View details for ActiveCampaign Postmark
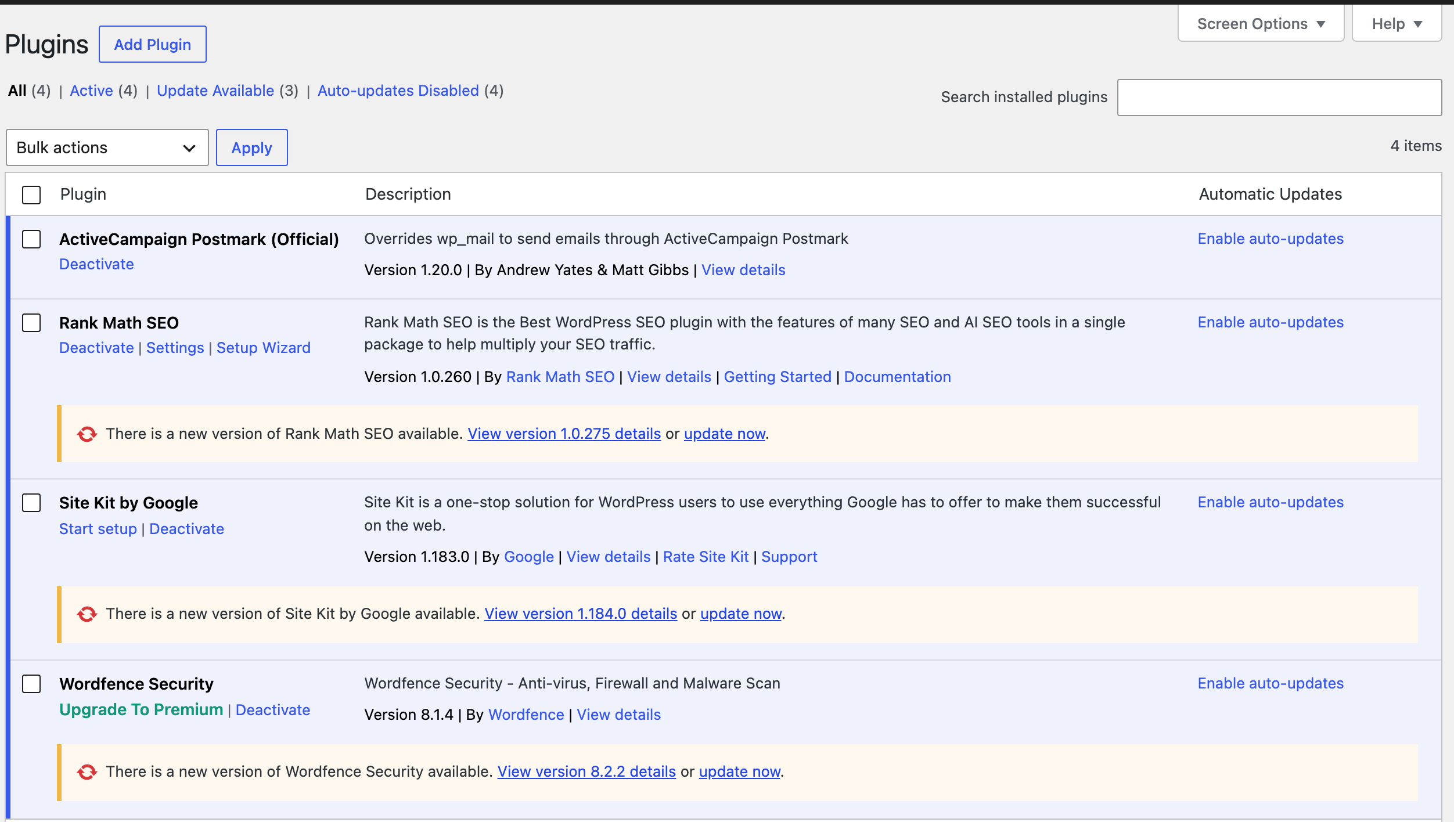The image size is (1454, 822). point(743,270)
